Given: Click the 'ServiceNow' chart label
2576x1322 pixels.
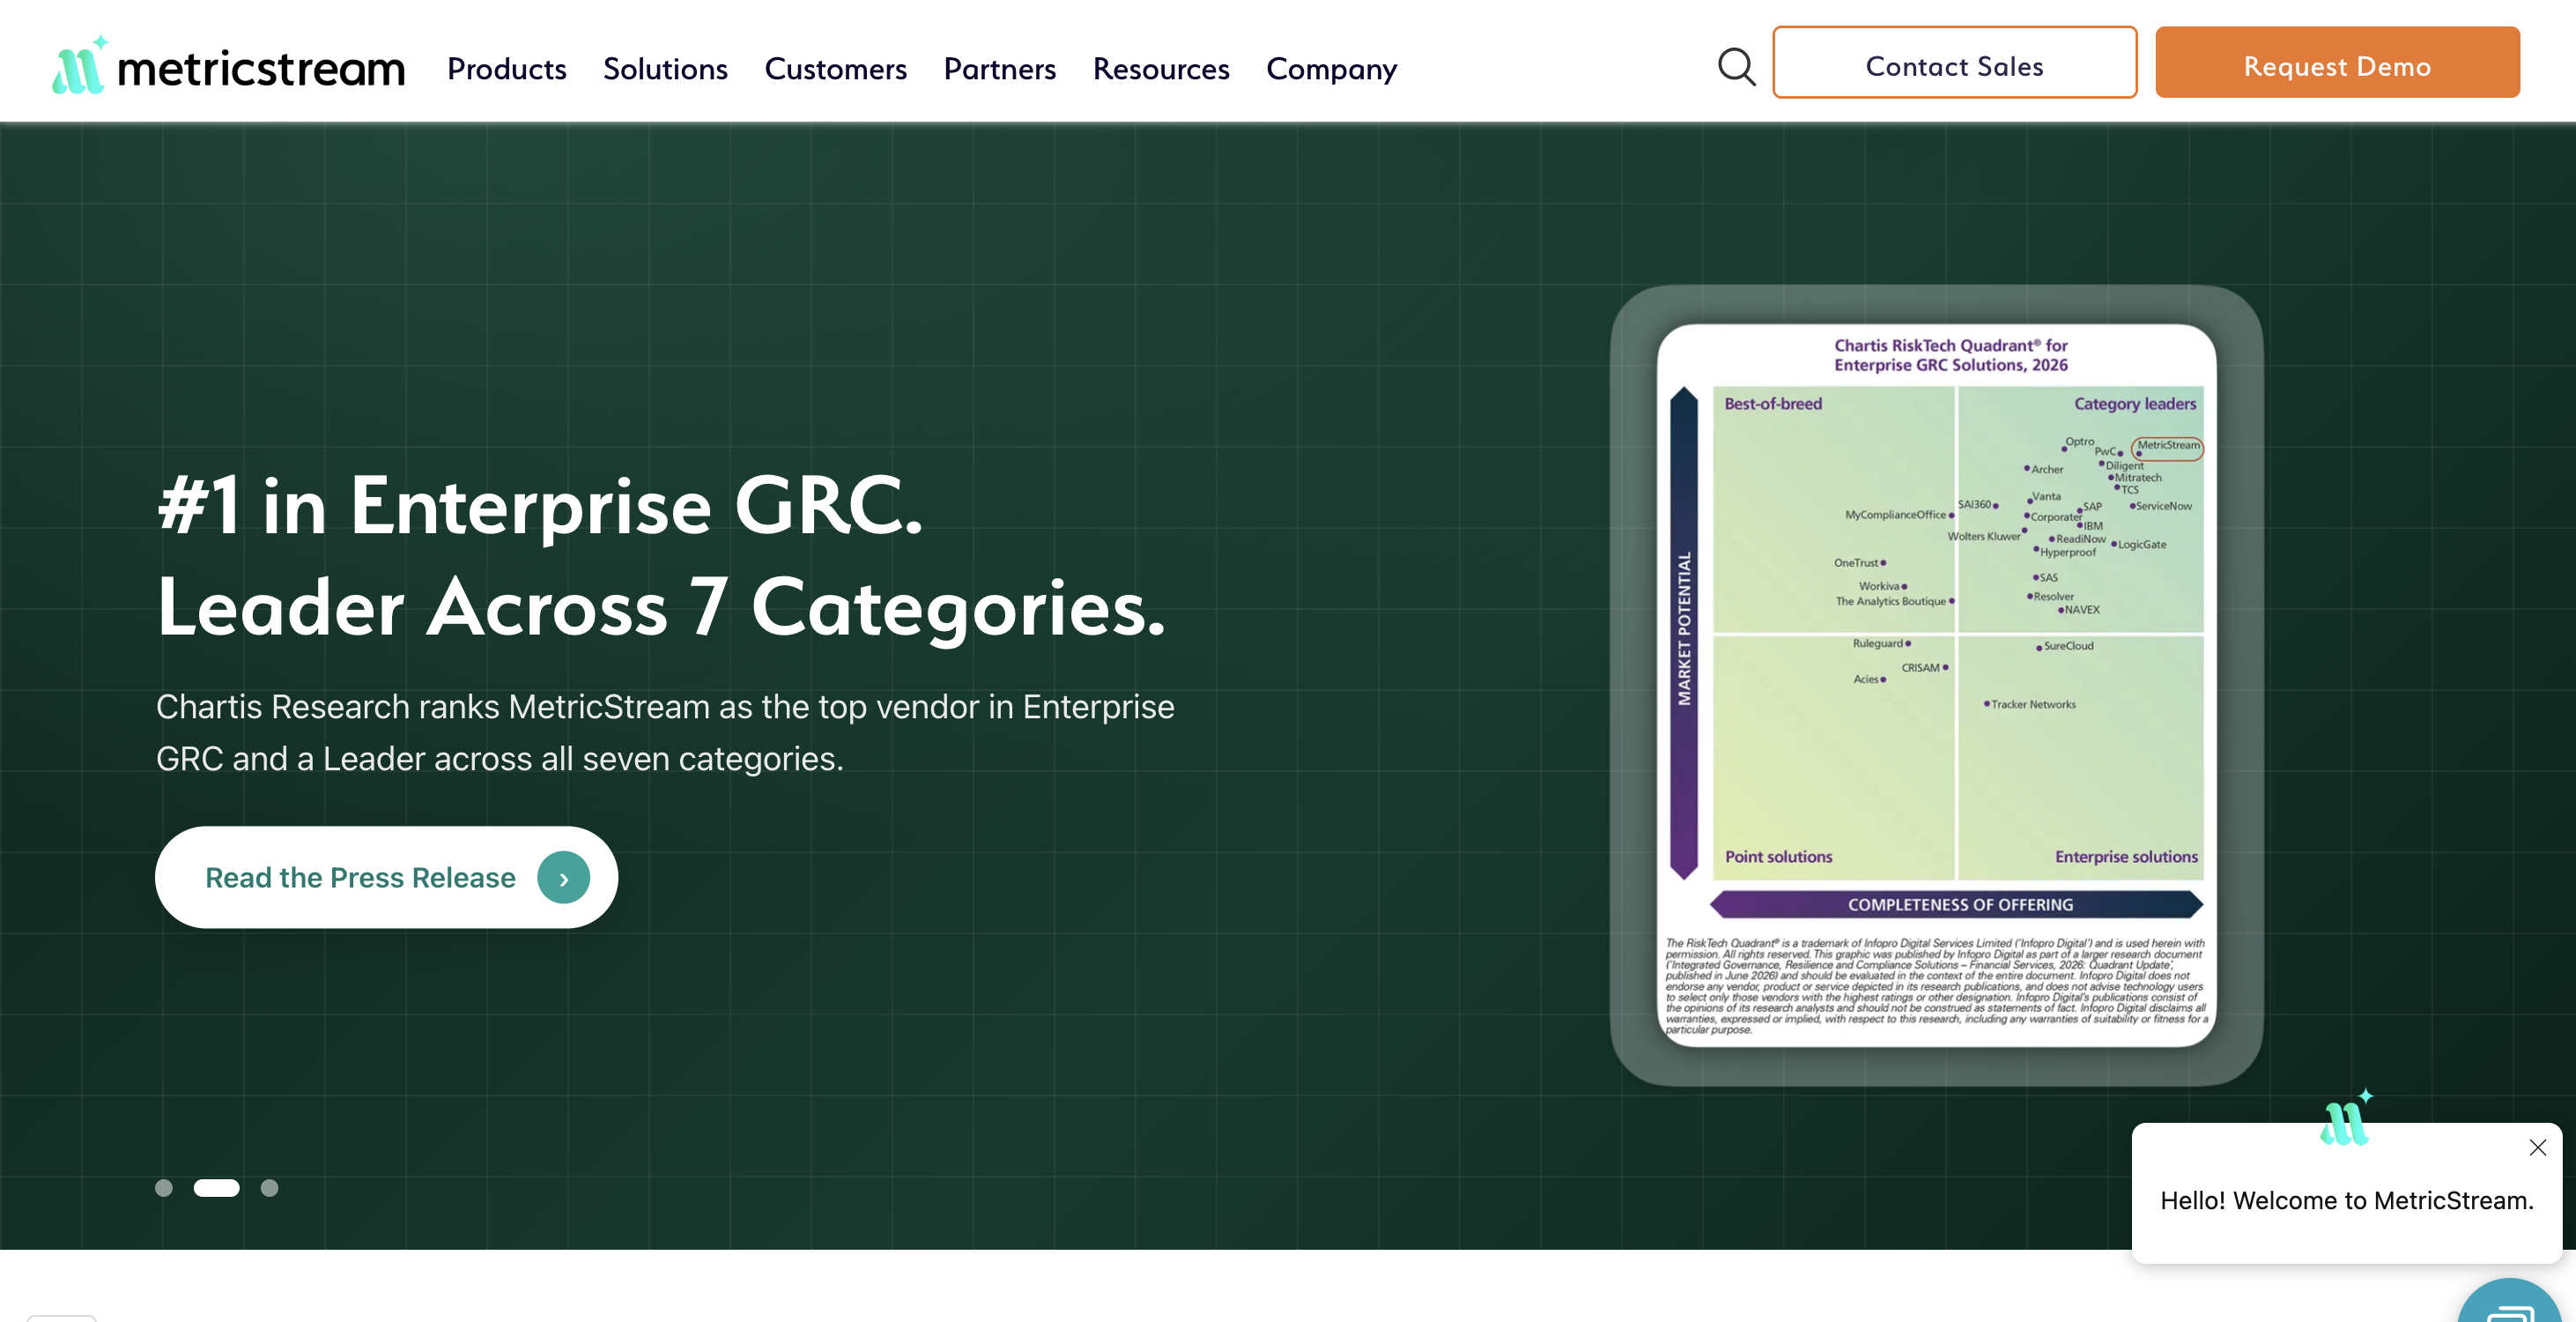Looking at the screenshot, I should (x=2163, y=505).
